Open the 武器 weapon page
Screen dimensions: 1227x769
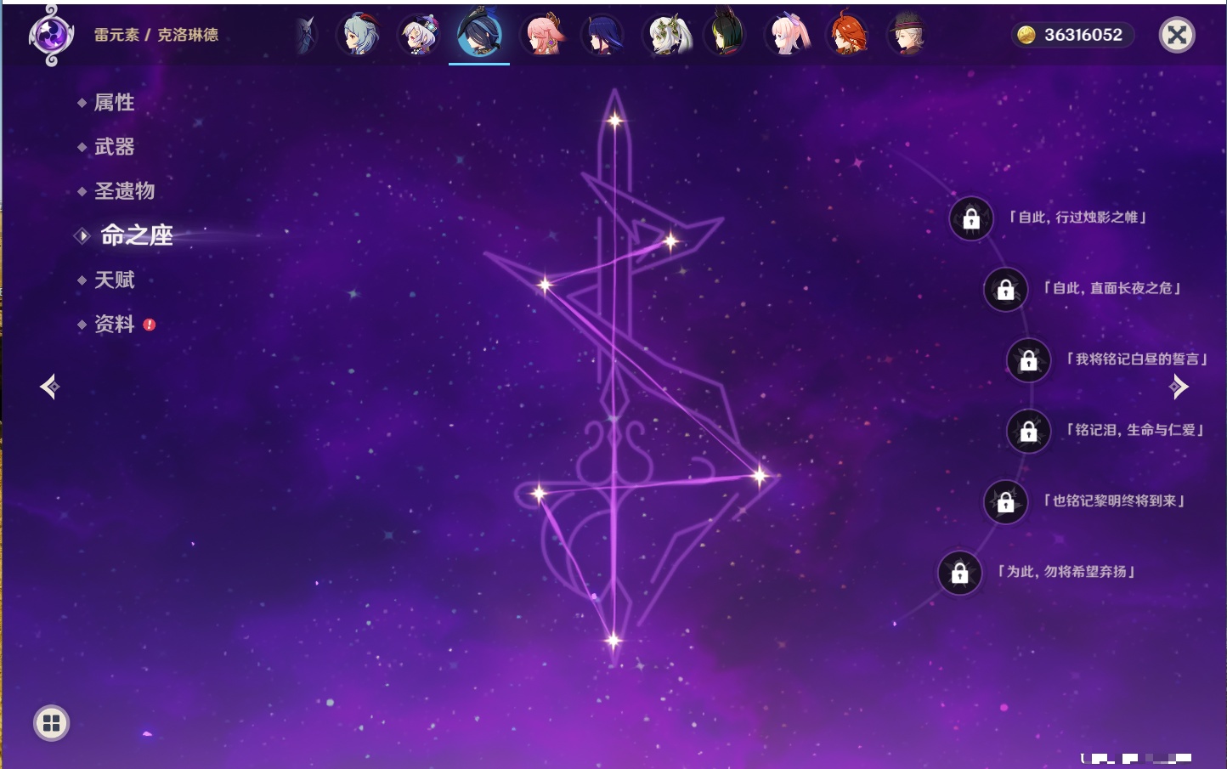(x=114, y=147)
